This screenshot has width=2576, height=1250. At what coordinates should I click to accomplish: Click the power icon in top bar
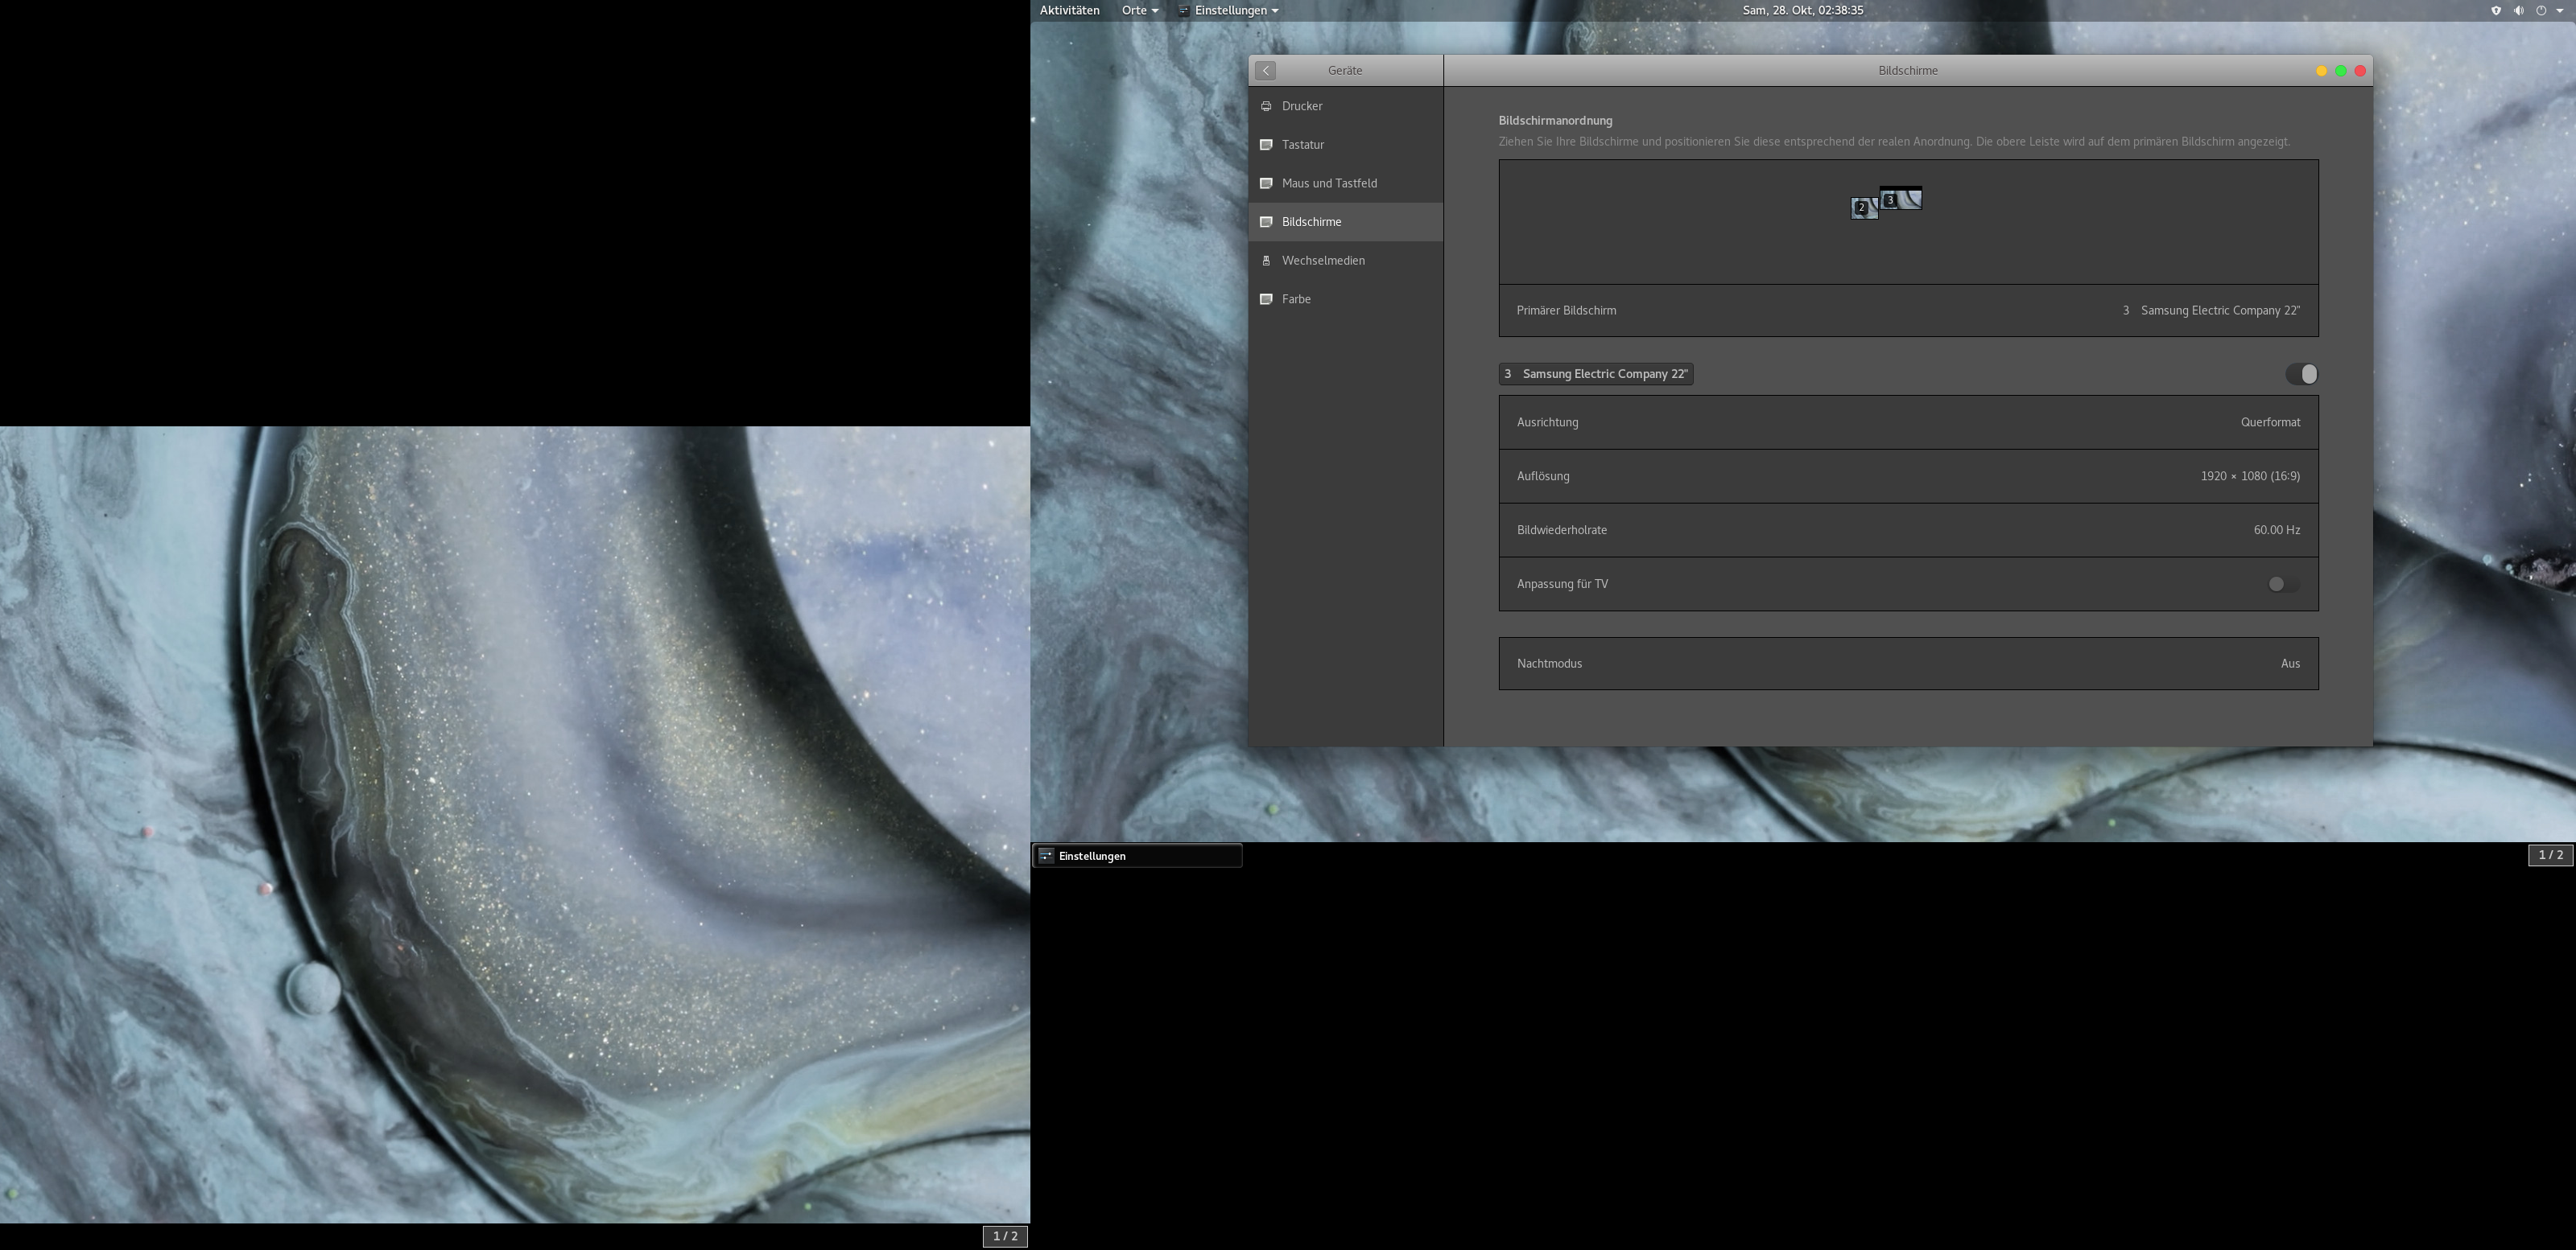coord(2541,10)
